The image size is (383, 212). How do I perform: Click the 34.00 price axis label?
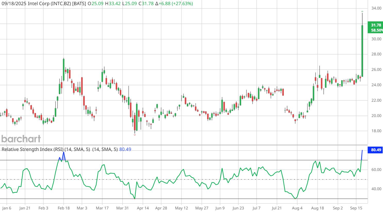coord(376,8)
